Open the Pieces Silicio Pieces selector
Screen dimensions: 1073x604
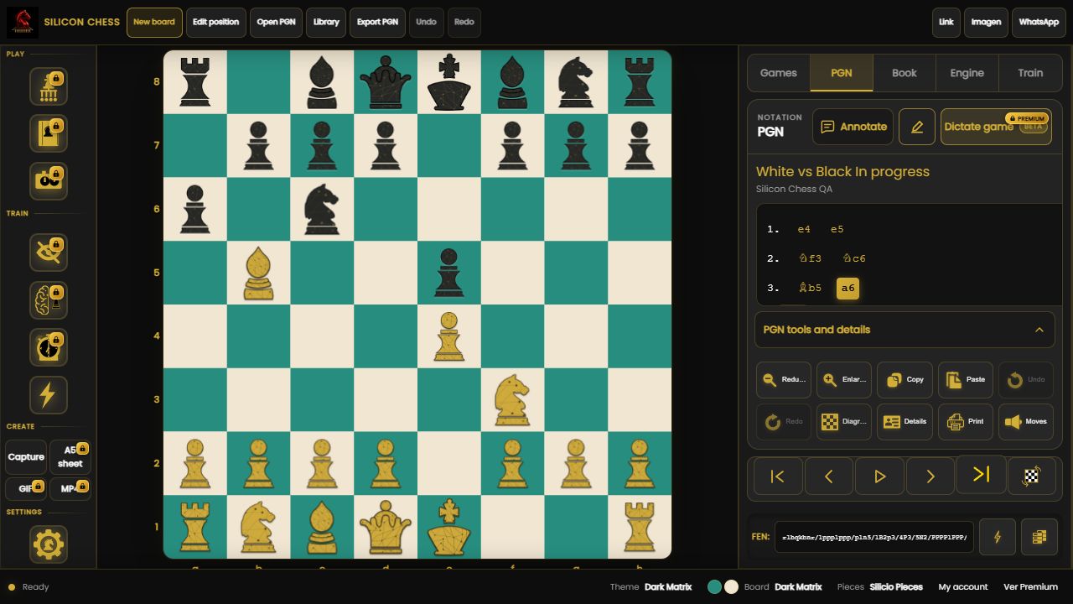(880, 587)
